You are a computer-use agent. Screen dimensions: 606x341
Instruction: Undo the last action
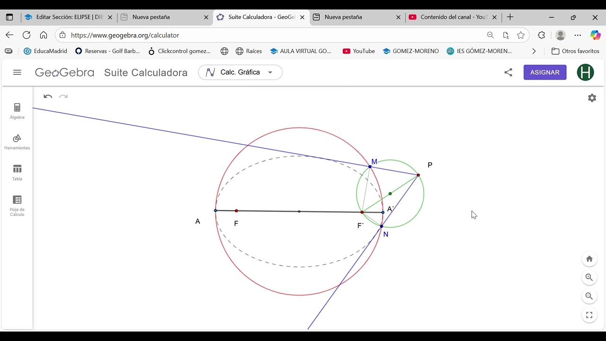(48, 97)
